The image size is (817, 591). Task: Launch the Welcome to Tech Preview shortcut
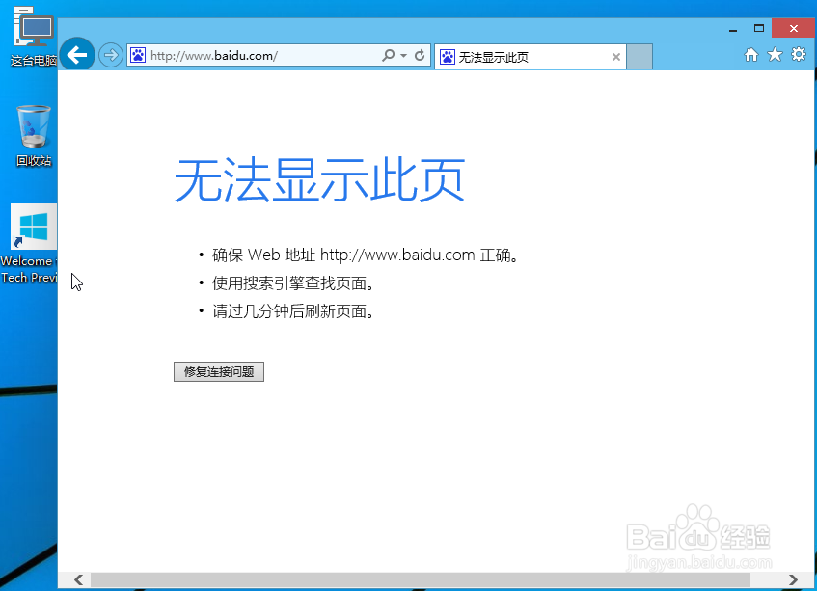(32, 228)
